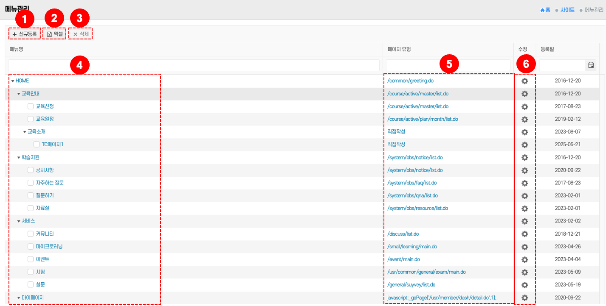Collapse the HOME tree node
The image size is (606, 306).
coord(13,81)
